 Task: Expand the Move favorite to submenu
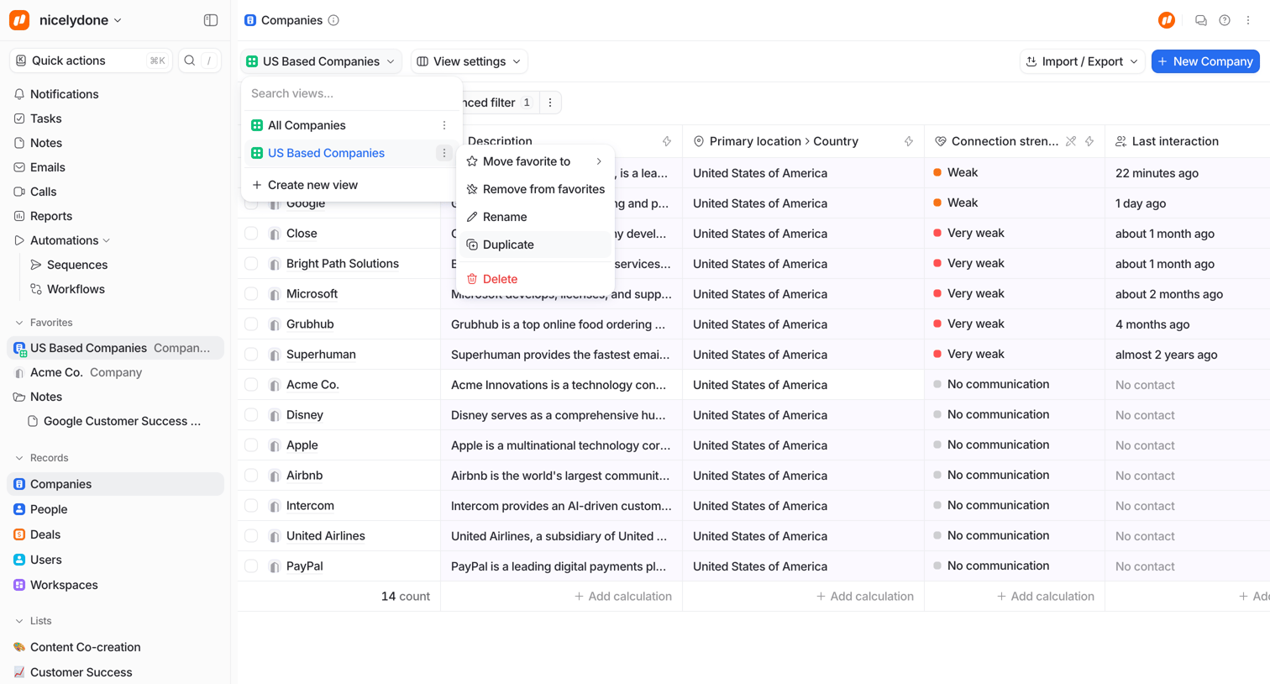(535, 161)
